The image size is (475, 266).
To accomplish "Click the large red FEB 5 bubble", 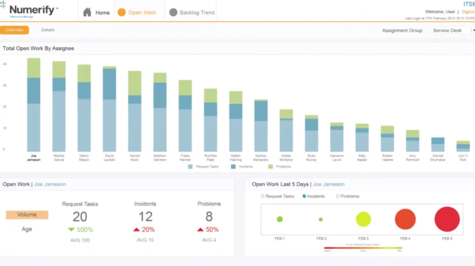I will [x=447, y=219].
